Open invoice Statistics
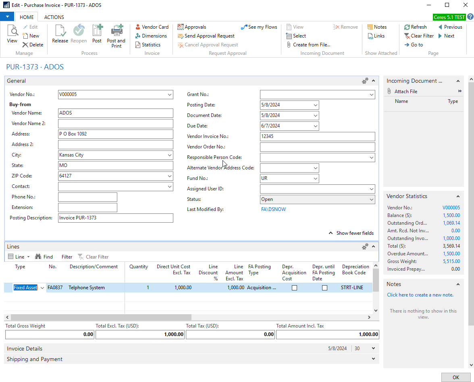This screenshot has height=382, width=474. [148, 45]
